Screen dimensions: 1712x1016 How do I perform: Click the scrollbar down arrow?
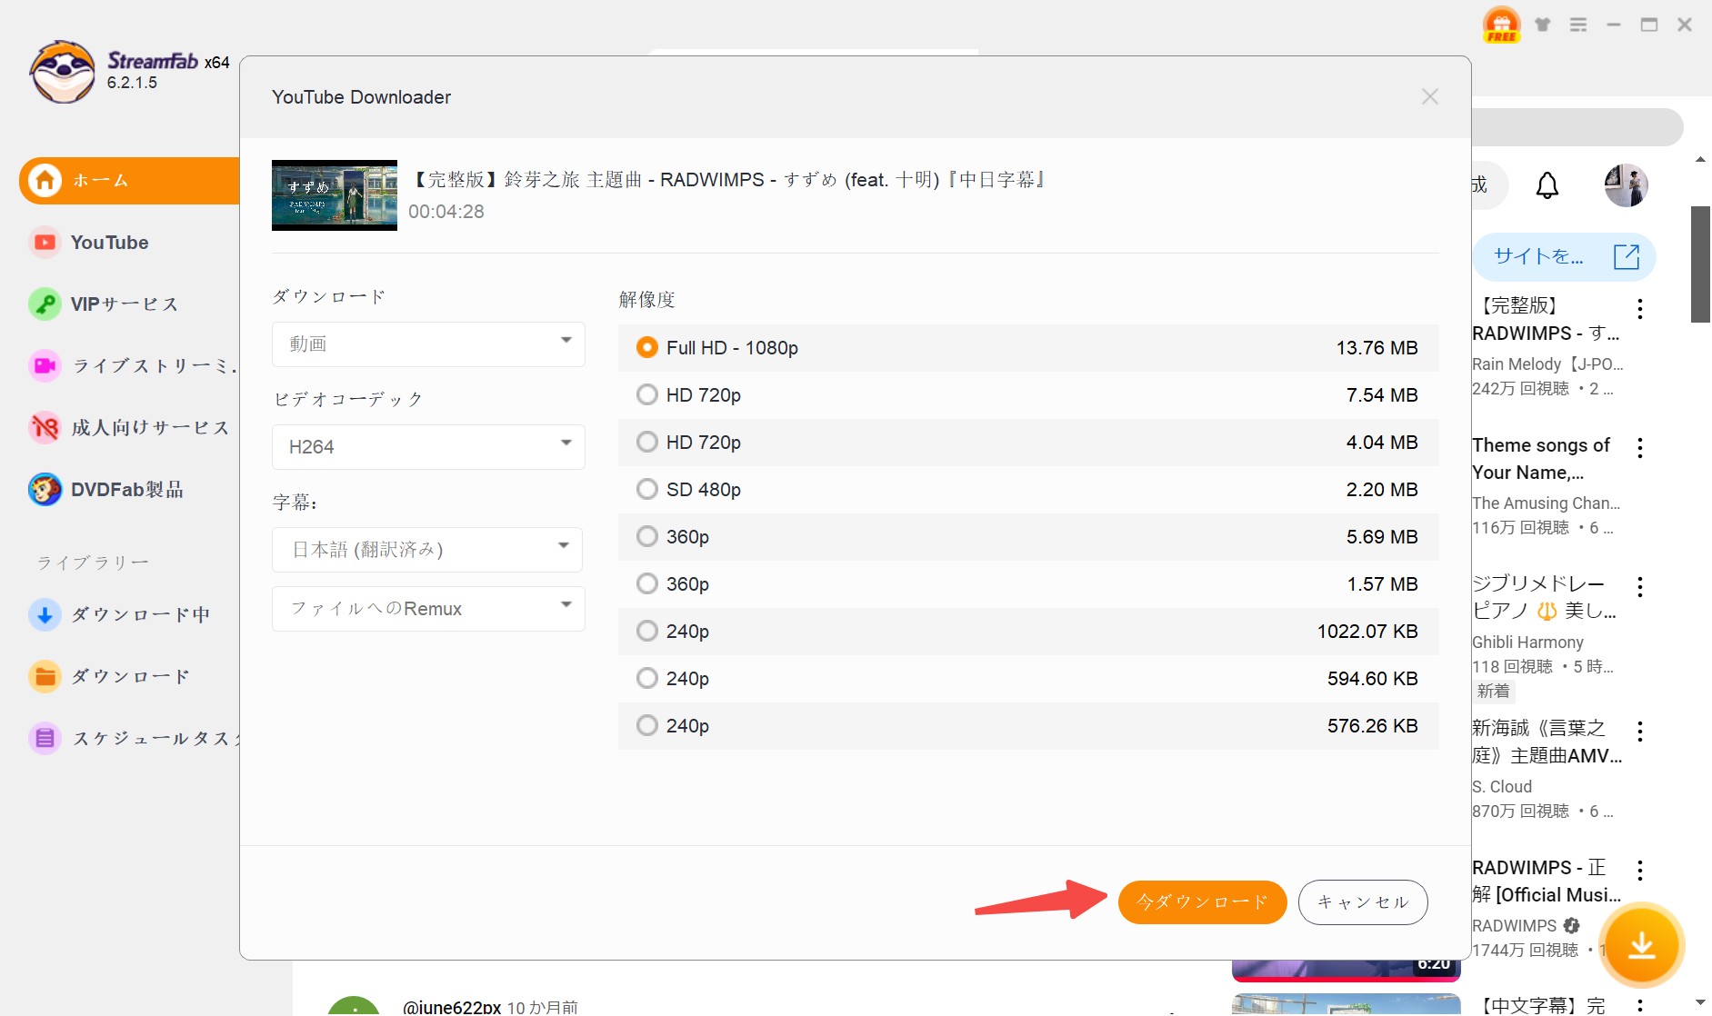point(1700,1002)
